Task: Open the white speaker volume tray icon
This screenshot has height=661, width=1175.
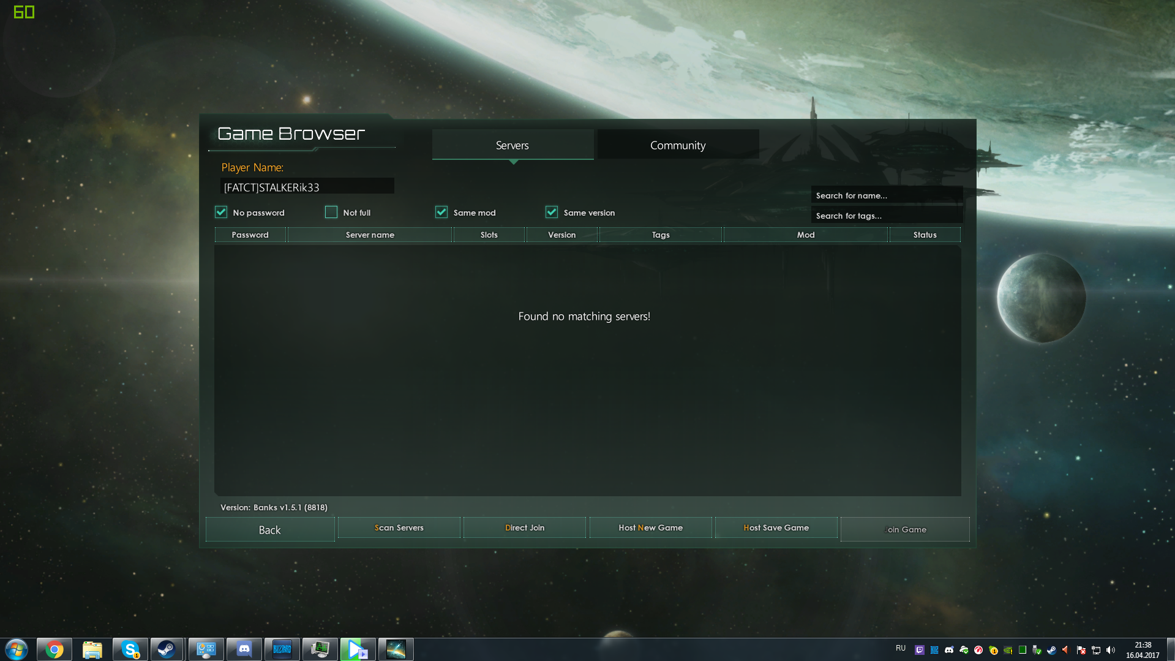Action: tap(1111, 650)
